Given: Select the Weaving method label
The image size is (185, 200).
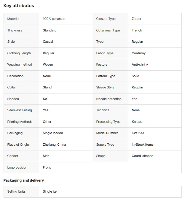Looking at the screenshot, I should tap(20, 64).
